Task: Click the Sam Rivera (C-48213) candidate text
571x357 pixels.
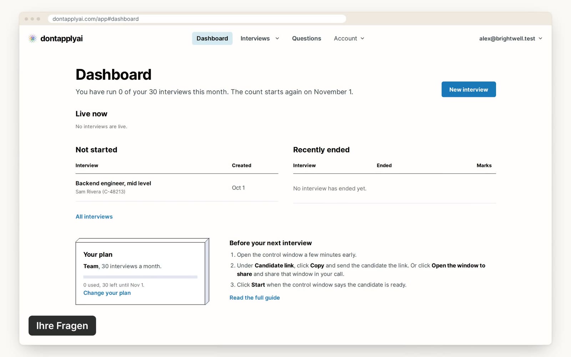Action: point(100,192)
